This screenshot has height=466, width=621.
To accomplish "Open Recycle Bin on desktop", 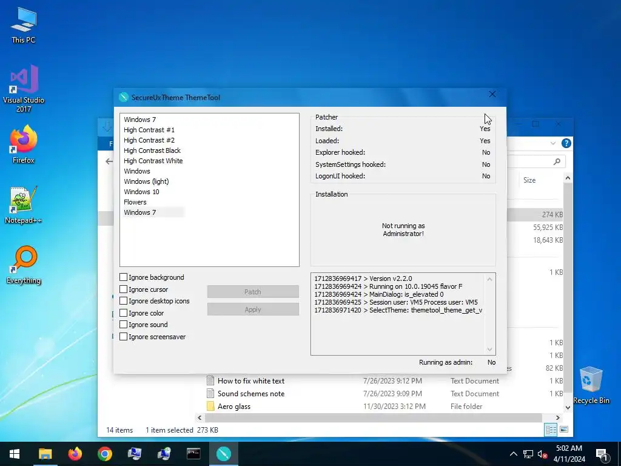I will click(x=591, y=385).
